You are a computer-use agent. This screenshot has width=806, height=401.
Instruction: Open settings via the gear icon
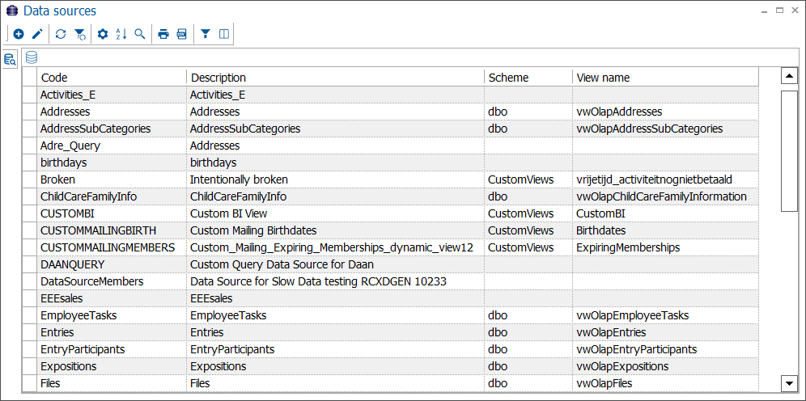point(103,35)
